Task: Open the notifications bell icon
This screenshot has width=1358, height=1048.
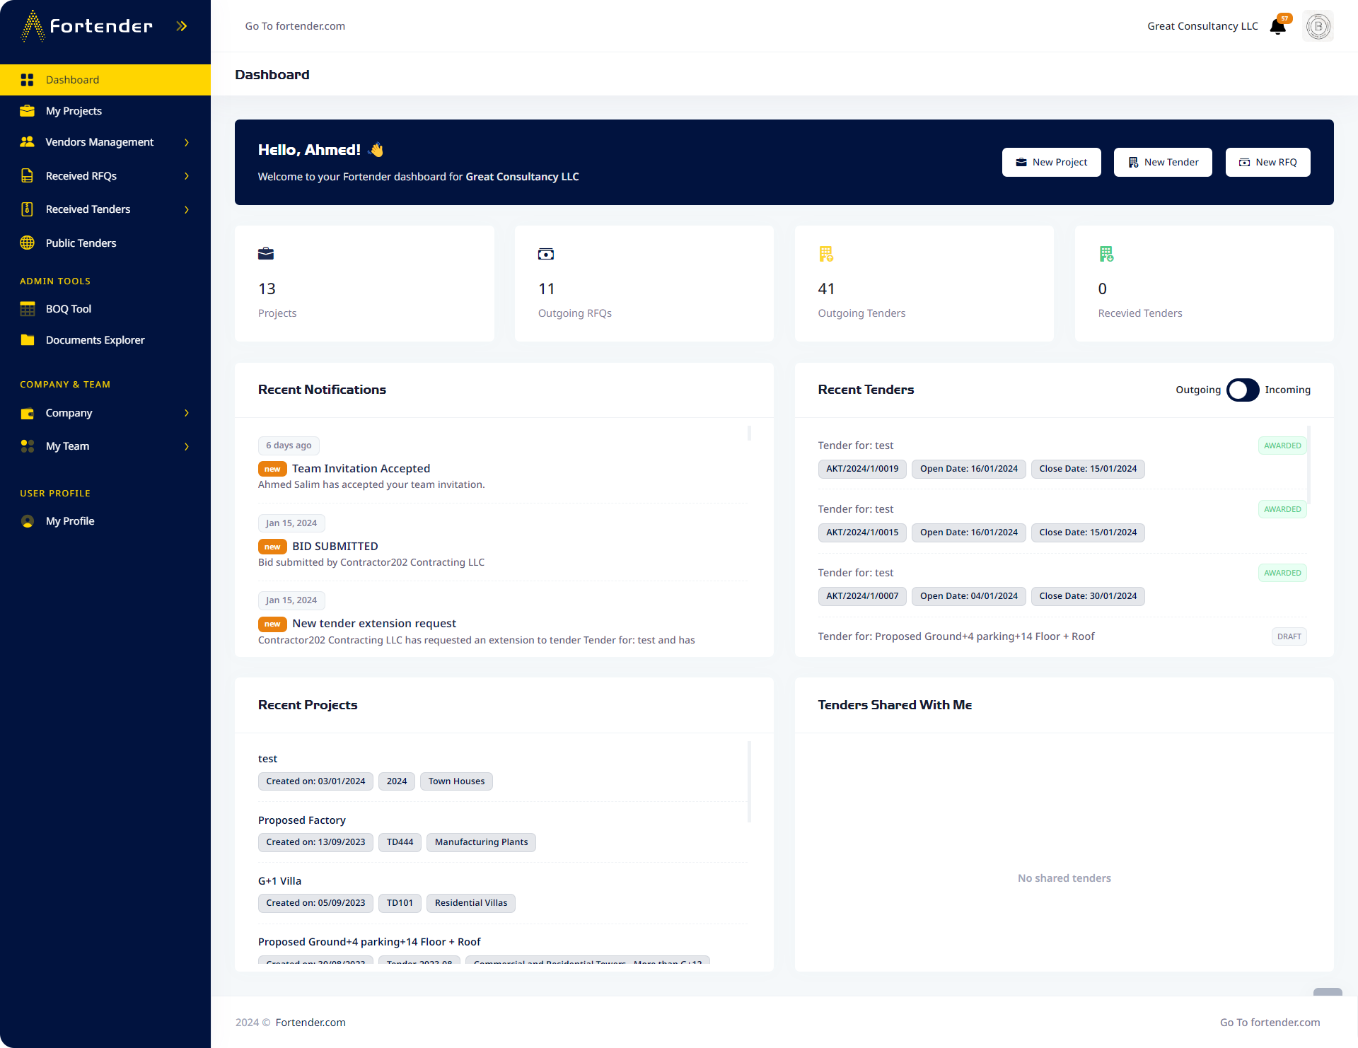Action: [x=1277, y=26]
